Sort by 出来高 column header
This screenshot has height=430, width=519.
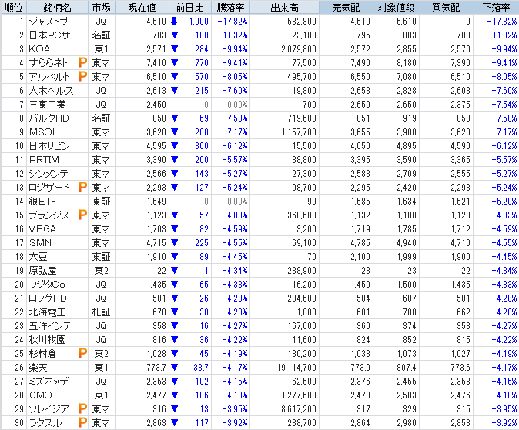285,7
